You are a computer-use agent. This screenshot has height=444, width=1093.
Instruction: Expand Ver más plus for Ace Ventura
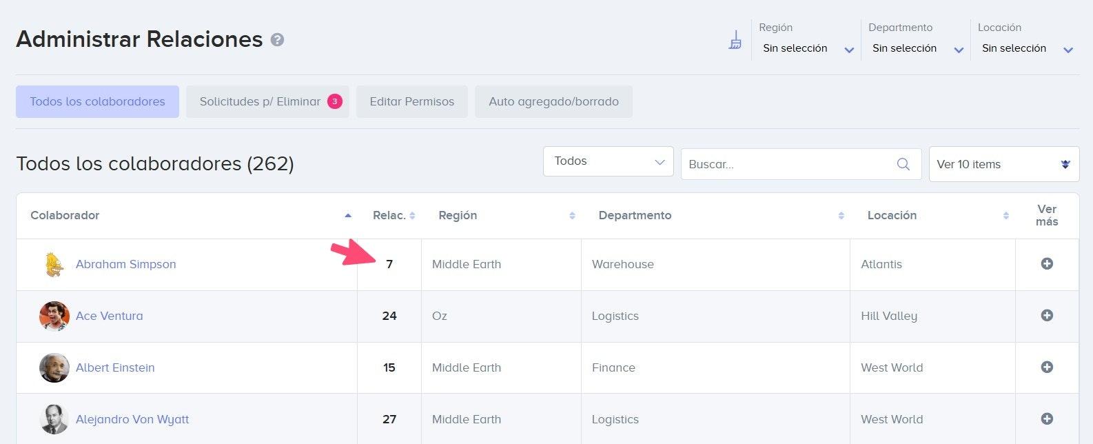[1047, 315]
